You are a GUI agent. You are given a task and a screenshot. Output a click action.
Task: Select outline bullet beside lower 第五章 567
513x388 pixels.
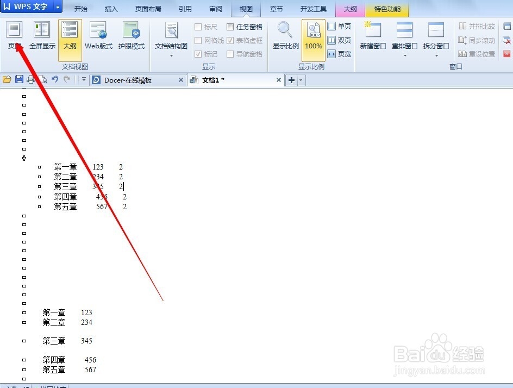[x=24, y=370]
